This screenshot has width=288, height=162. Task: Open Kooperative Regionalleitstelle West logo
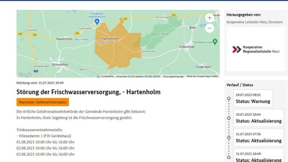(x=256, y=49)
